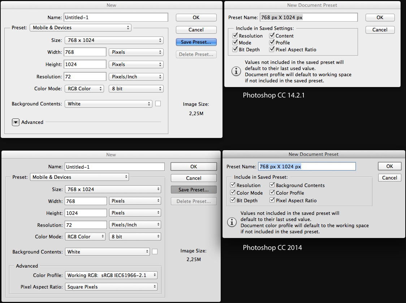Uncheck Bit Depth in CC 2014 preset dialog
Screen dimensions: 406x303
(x=233, y=200)
